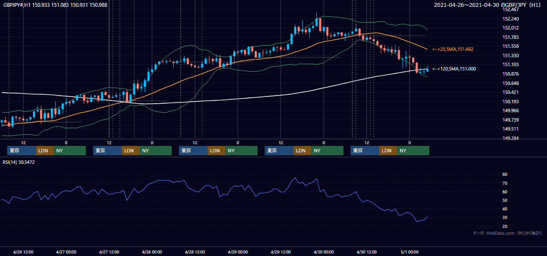
Task: Click price axis label 150.193
Action: [x=511, y=102]
